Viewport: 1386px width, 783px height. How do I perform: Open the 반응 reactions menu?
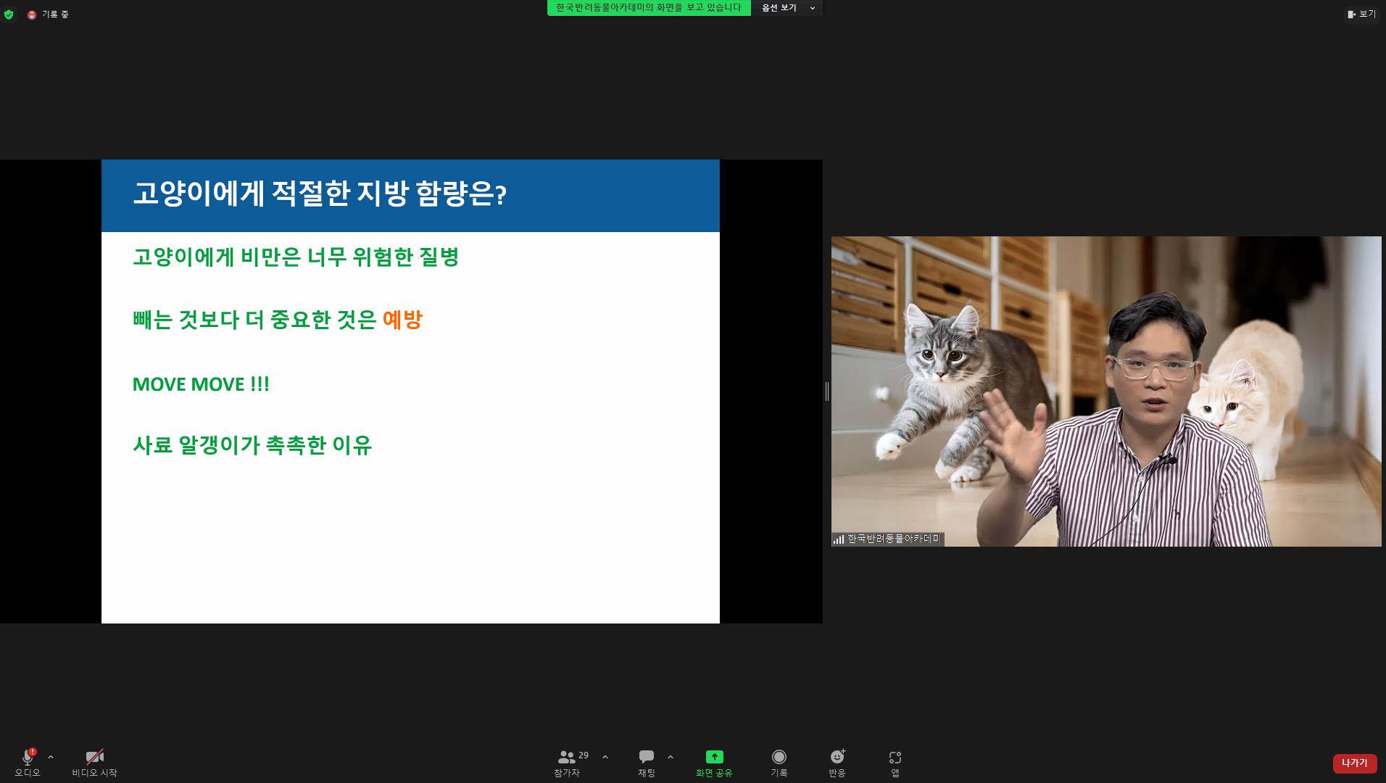(x=837, y=763)
